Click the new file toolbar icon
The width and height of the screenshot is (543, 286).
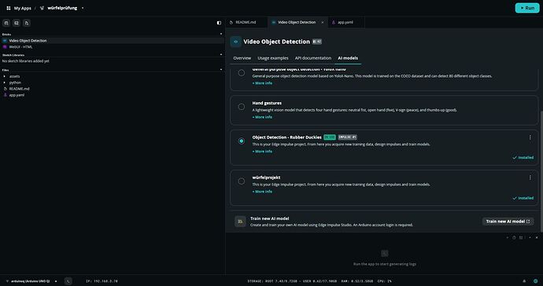pos(27,23)
